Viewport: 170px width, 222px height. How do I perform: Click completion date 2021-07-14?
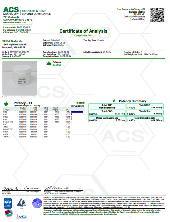(x=66, y=56)
